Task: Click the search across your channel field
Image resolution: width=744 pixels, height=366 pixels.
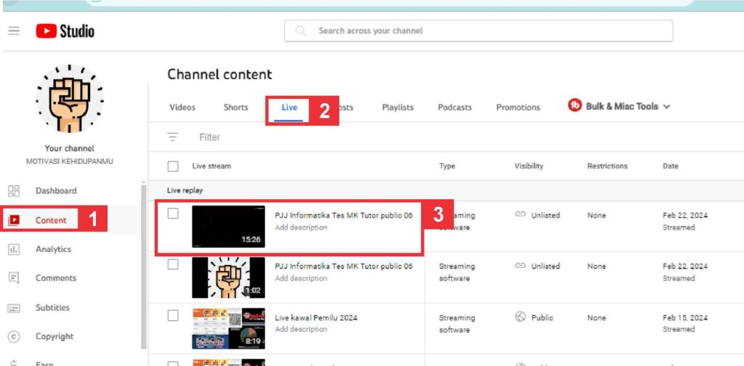Action: 478,31
